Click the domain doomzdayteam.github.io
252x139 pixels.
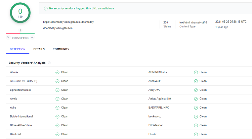(x=58, y=28)
